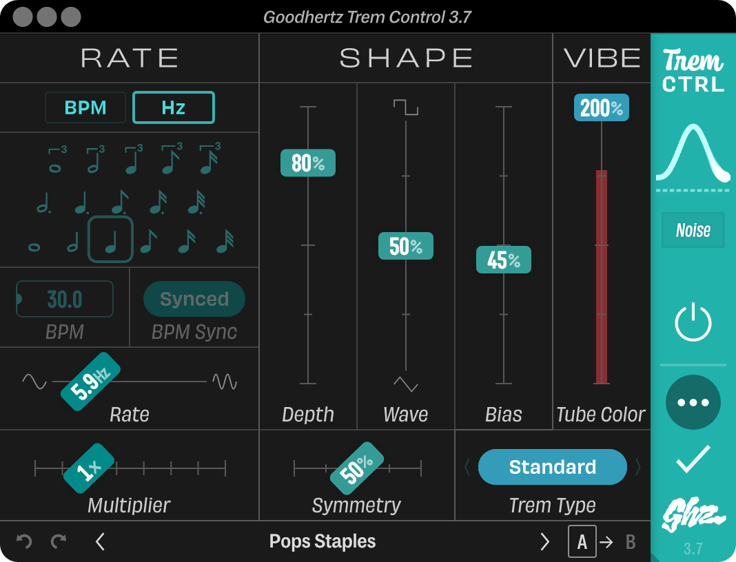Select the dotted thirty-second note rate
The height and width of the screenshot is (562, 736).
click(x=196, y=202)
